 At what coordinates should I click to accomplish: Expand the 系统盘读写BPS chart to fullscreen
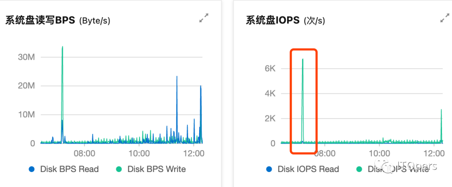coord(204,18)
